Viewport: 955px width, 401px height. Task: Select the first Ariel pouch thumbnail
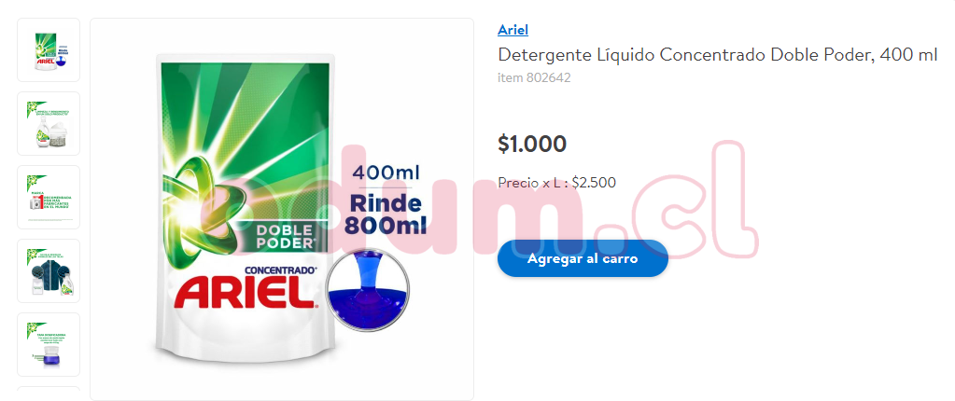pos(49,50)
